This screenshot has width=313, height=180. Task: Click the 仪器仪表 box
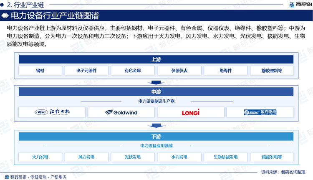179,71
